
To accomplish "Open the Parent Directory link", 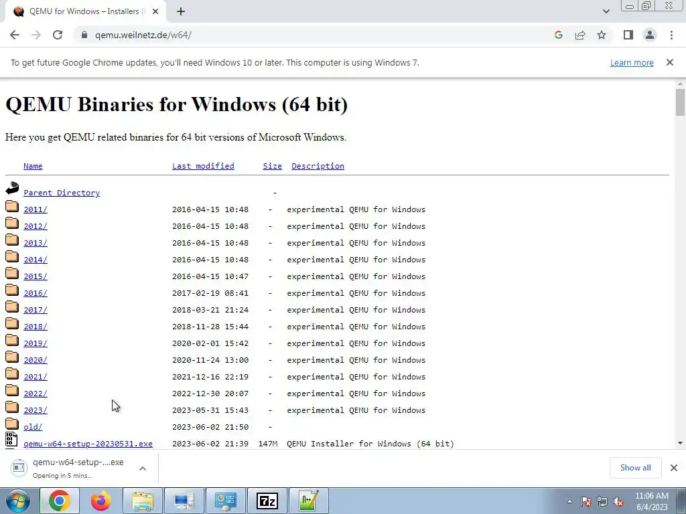I will coord(62,193).
